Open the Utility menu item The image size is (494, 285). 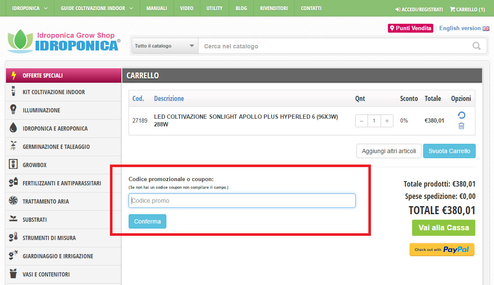point(214,8)
